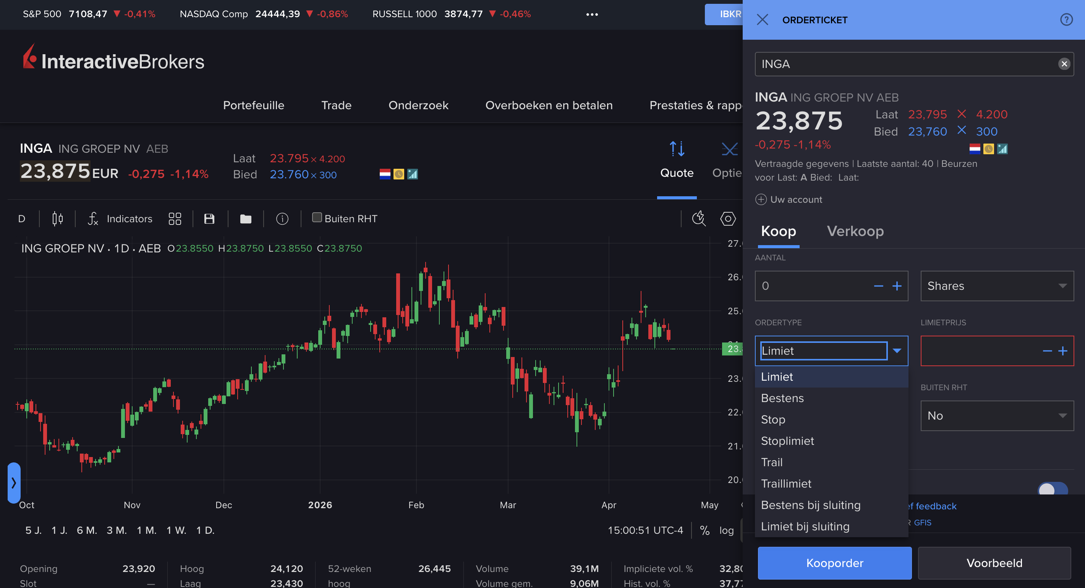Open the Indicators menu
Screen dimensions: 1085x588
120,219
